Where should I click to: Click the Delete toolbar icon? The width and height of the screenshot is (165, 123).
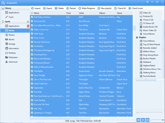point(56,8)
